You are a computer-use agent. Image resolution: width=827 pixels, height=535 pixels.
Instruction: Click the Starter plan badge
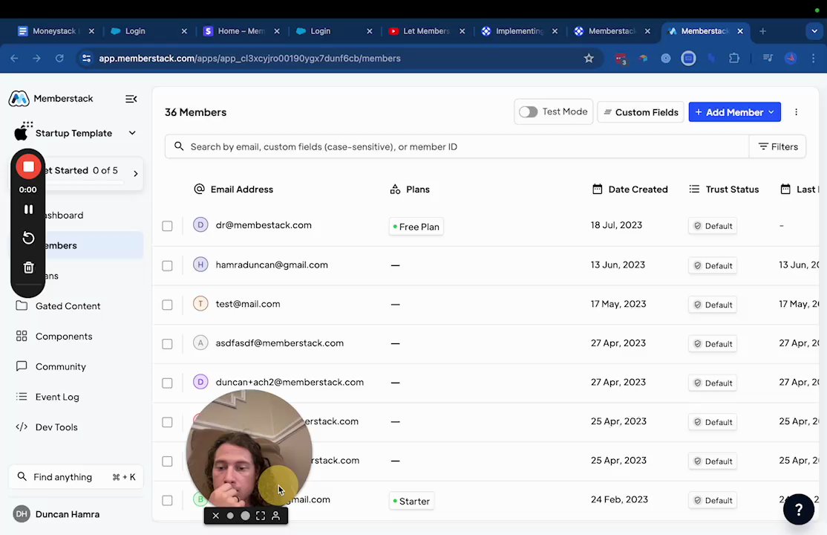click(411, 502)
